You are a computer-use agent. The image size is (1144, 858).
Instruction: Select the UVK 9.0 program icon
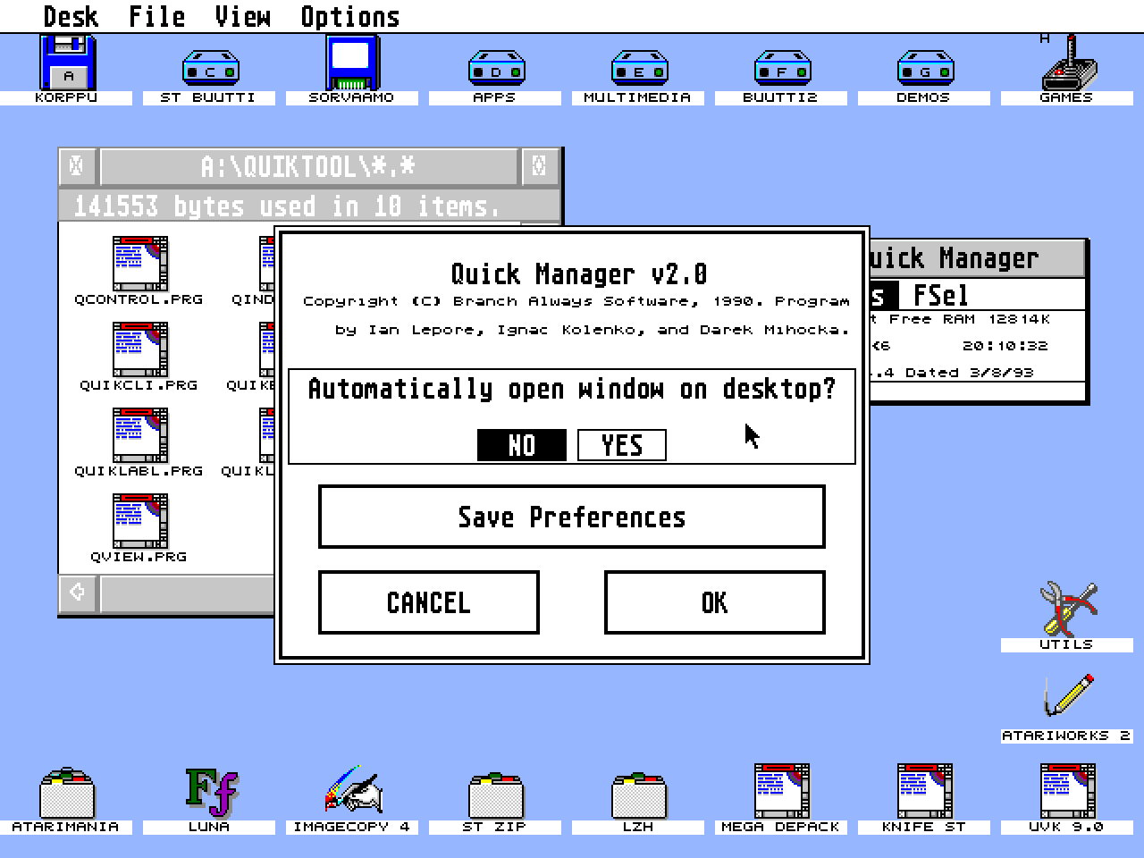coord(1068,791)
